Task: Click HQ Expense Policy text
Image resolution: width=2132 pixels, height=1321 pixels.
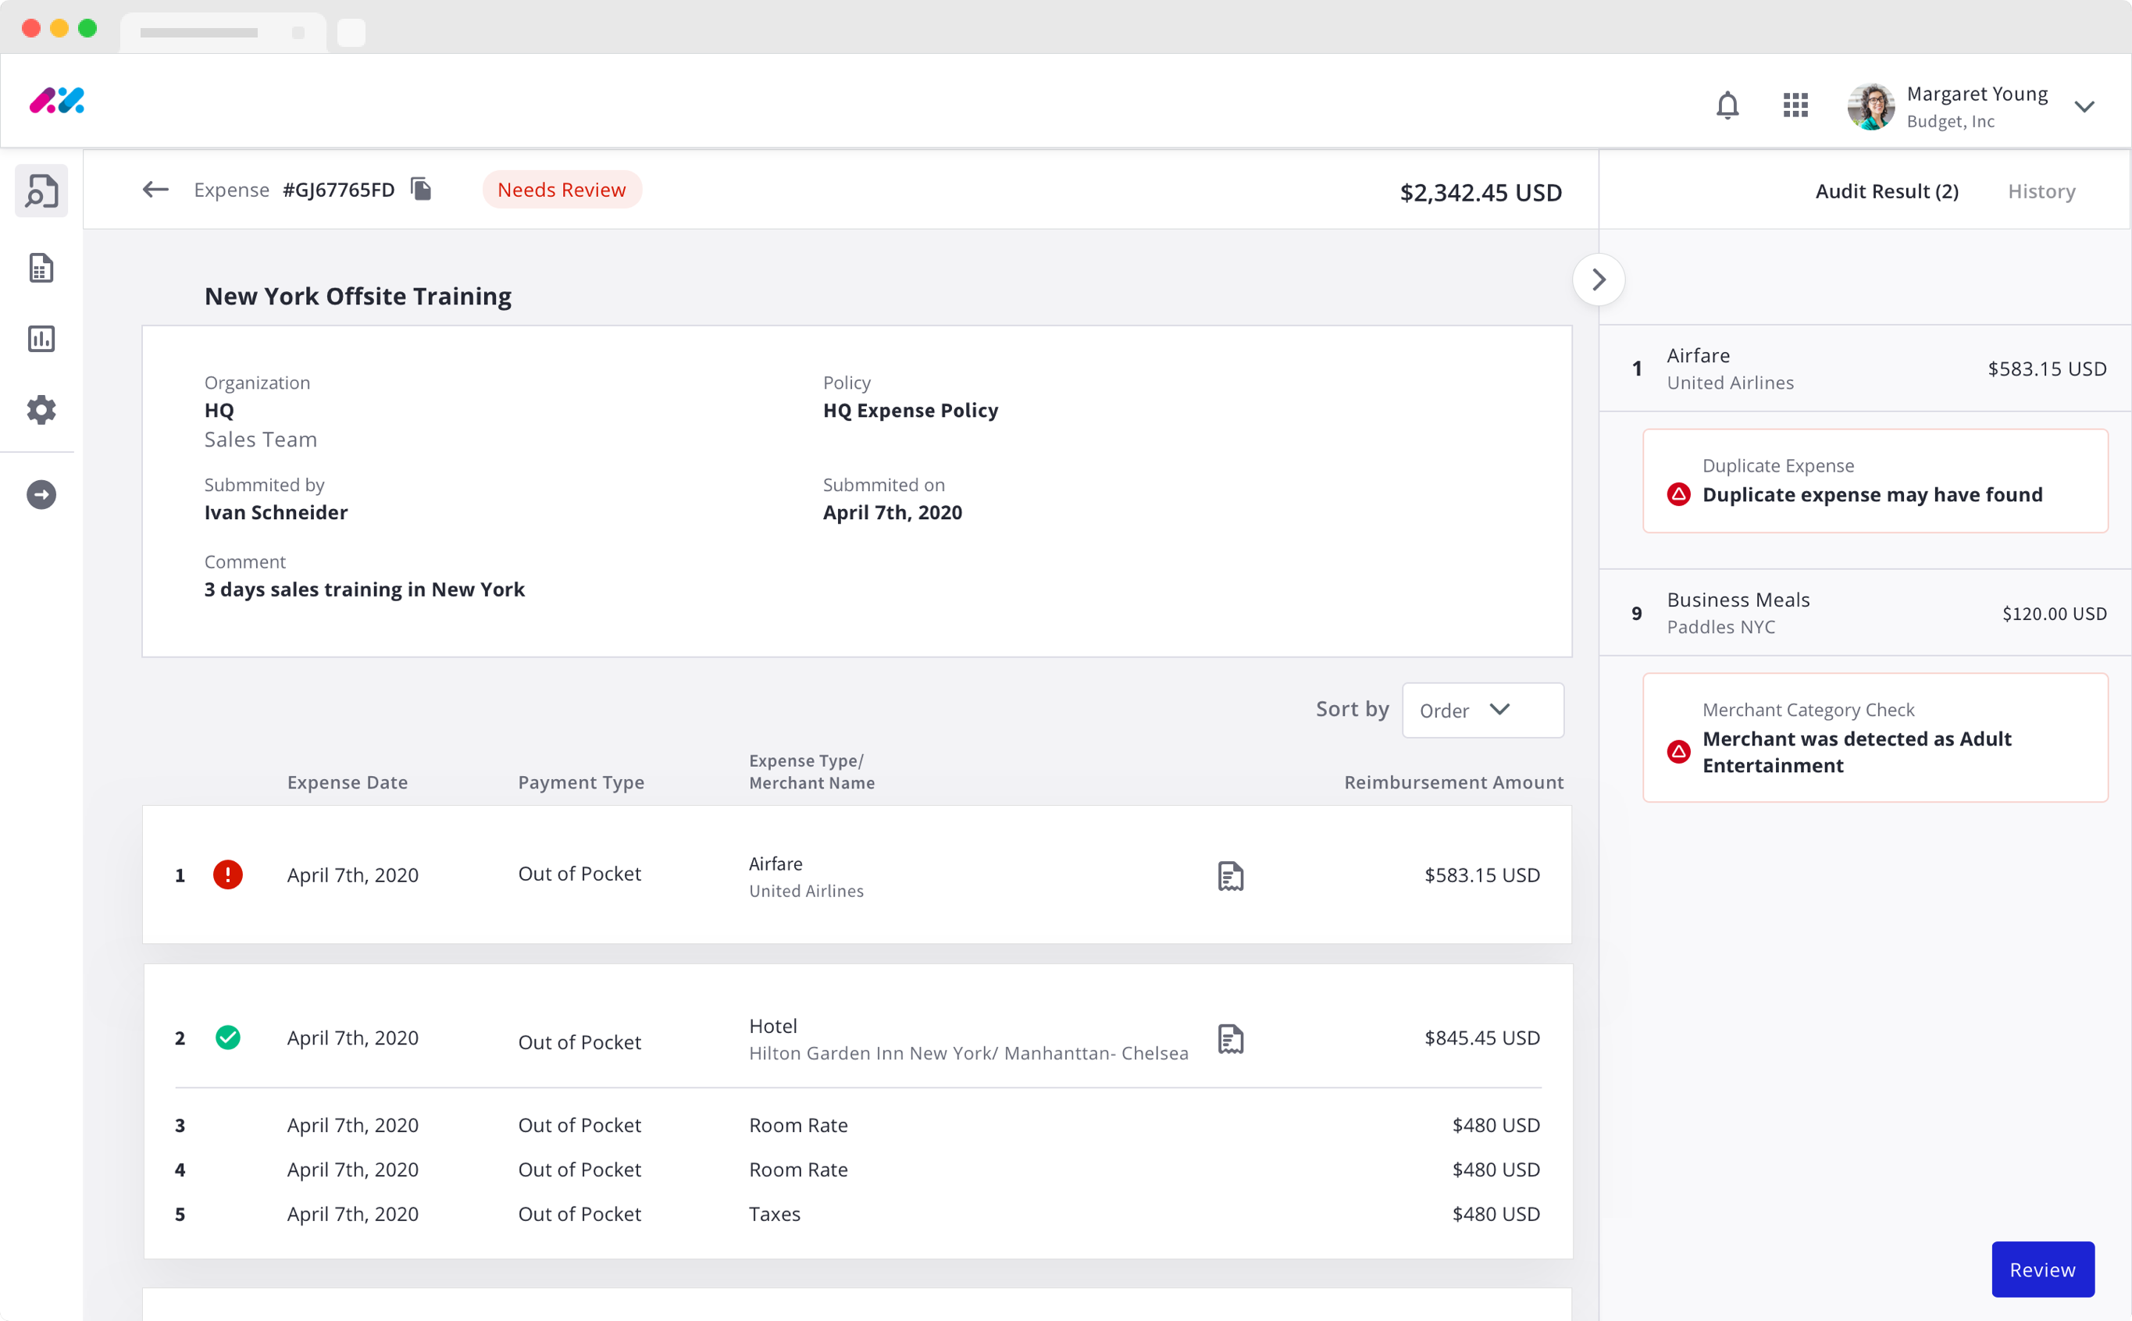Action: [x=911, y=411]
